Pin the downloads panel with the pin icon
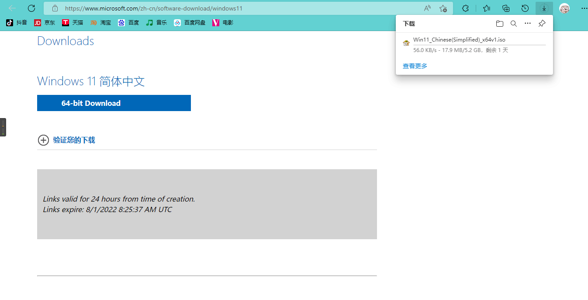Viewport: 588px width, 300px height. (x=542, y=24)
